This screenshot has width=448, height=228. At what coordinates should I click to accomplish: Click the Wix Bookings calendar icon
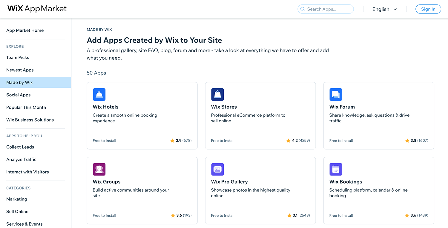point(336,170)
